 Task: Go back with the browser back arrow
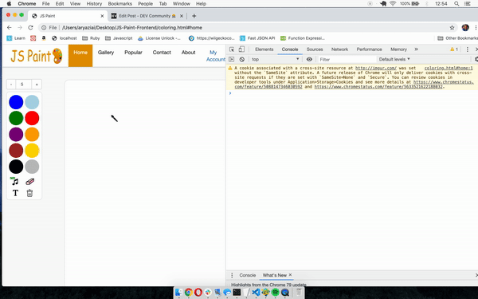point(10,27)
